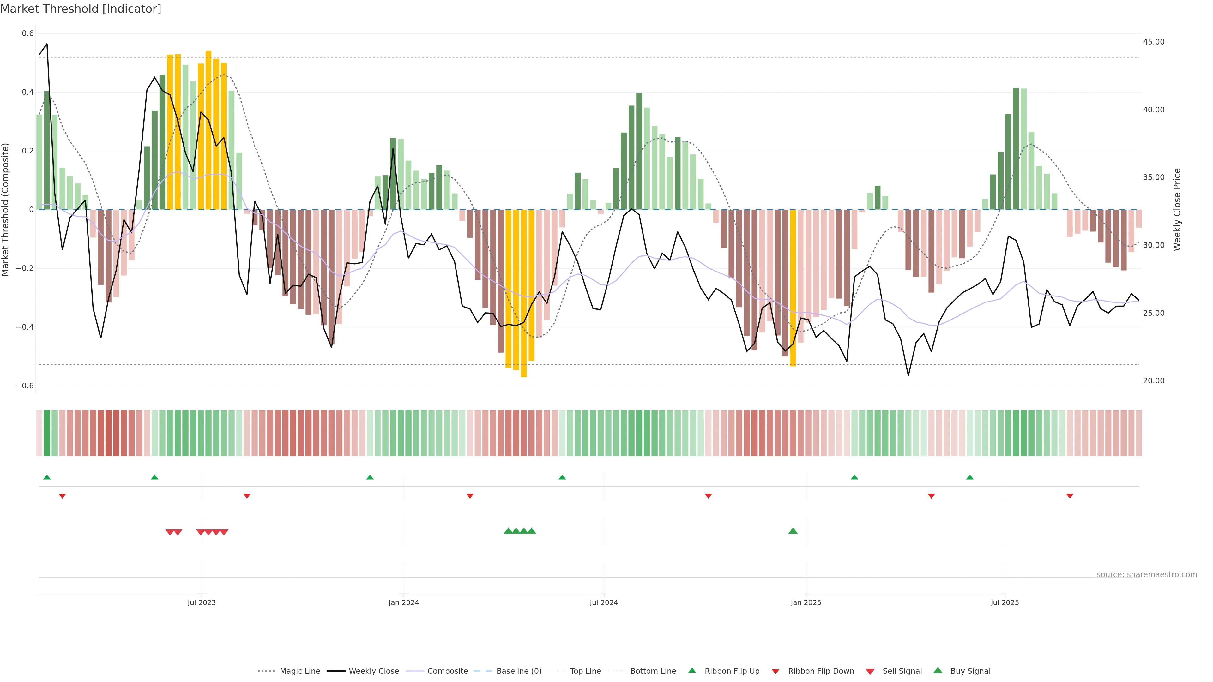Select the lone Buy Signal marker near Jan 2025
The width and height of the screenshot is (1213, 682).
tap(793, 531)
